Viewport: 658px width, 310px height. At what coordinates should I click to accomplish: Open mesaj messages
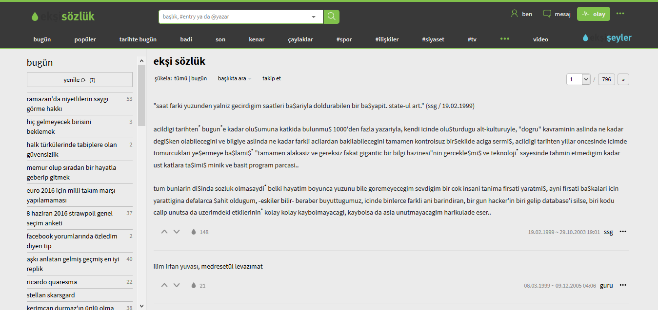pyautogui.click(x=557, y=14)
